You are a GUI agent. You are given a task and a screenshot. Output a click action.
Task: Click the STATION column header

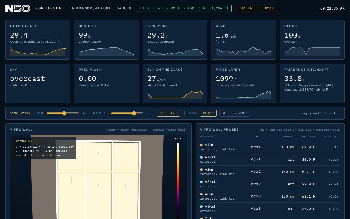coord(207,137)
